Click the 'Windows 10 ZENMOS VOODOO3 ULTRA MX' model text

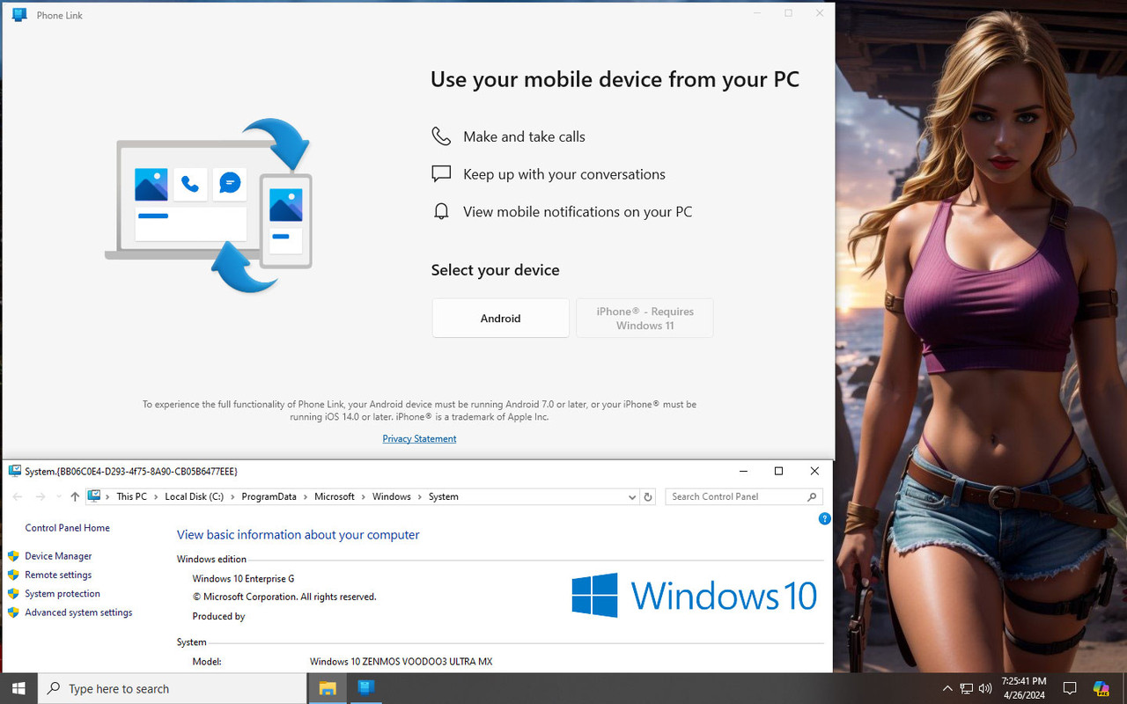[401, 661]
